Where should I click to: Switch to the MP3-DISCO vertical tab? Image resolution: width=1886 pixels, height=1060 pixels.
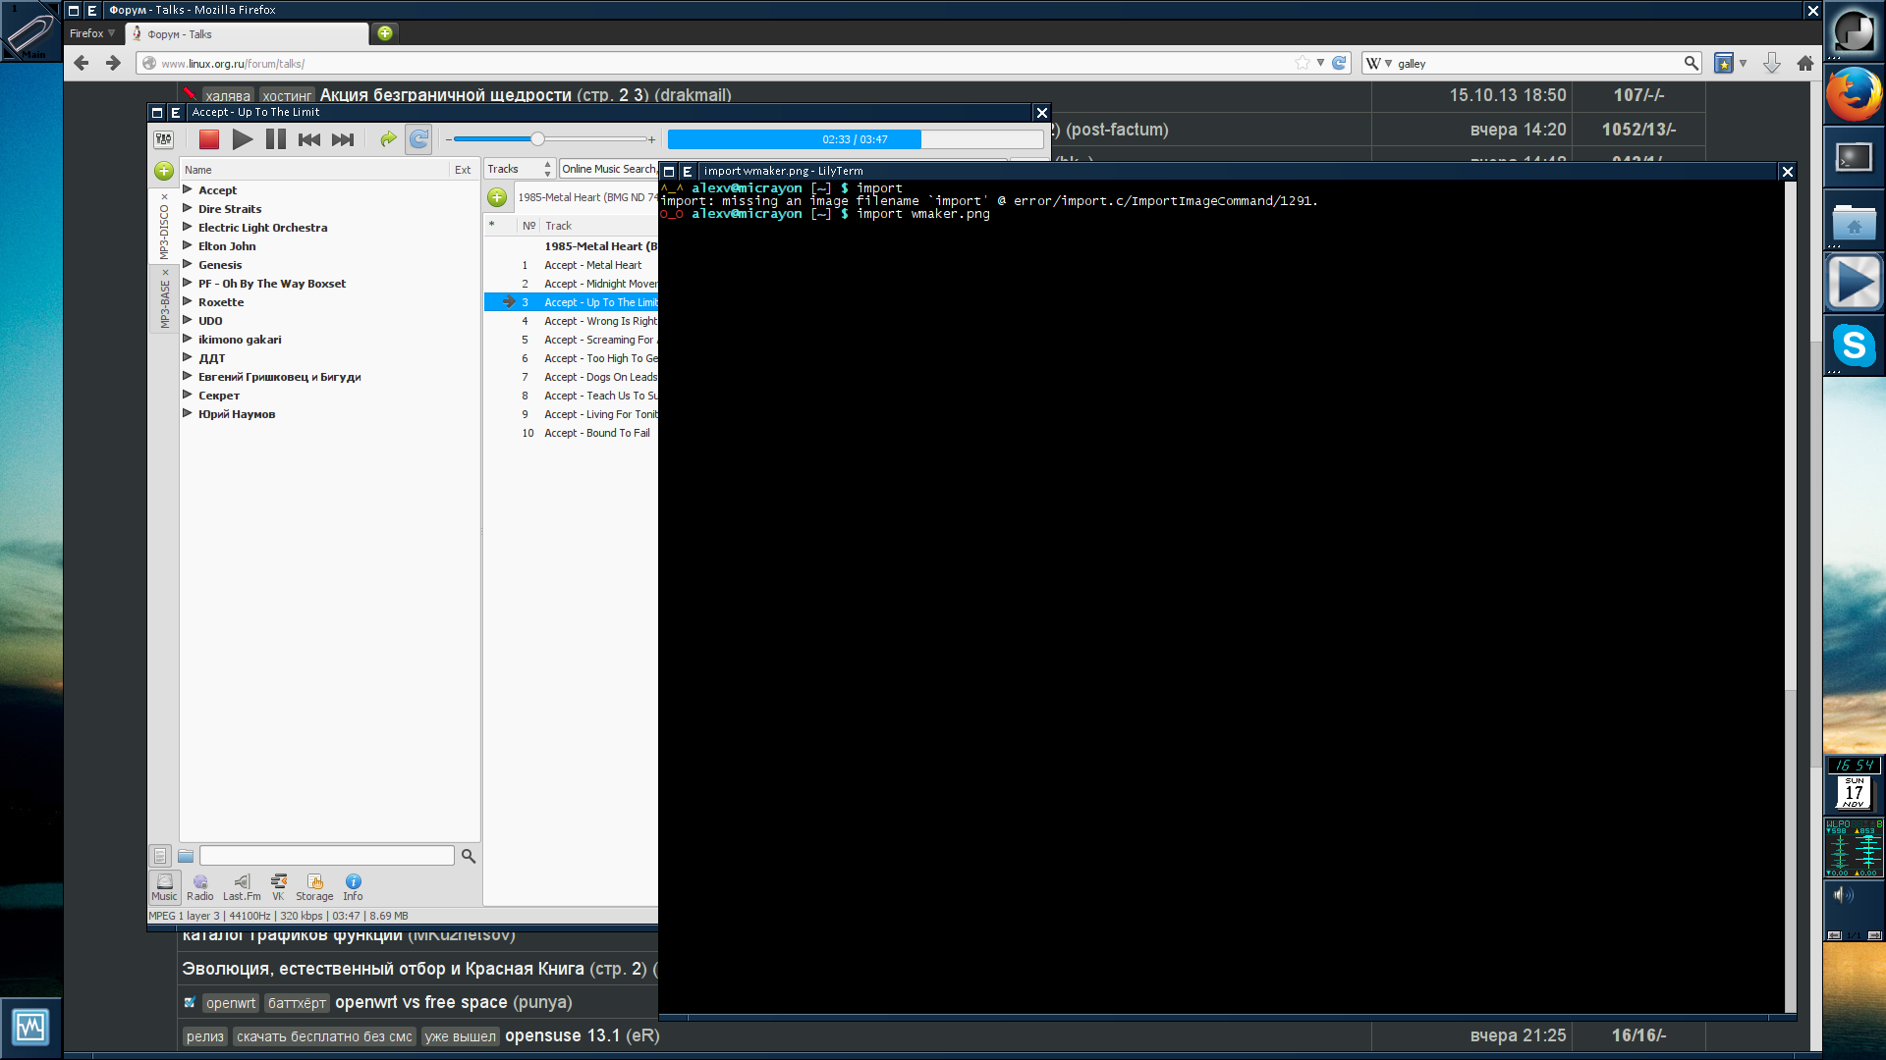[164, 233]
